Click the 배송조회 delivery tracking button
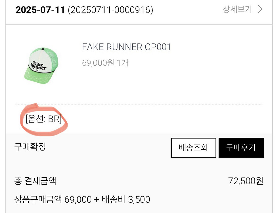Image resolution: width=278 pixels, height=213 pixels. (x=193, y=148)
